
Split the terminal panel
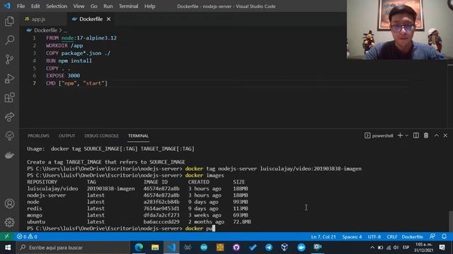coord(416,135)
